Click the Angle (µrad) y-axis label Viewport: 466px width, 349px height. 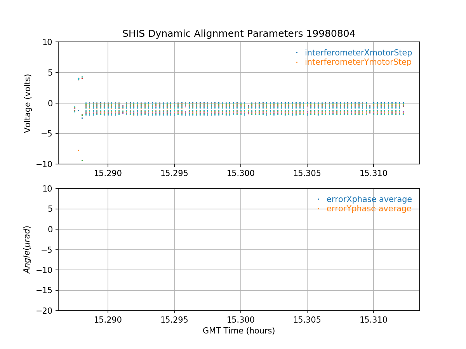click(28, 249)
